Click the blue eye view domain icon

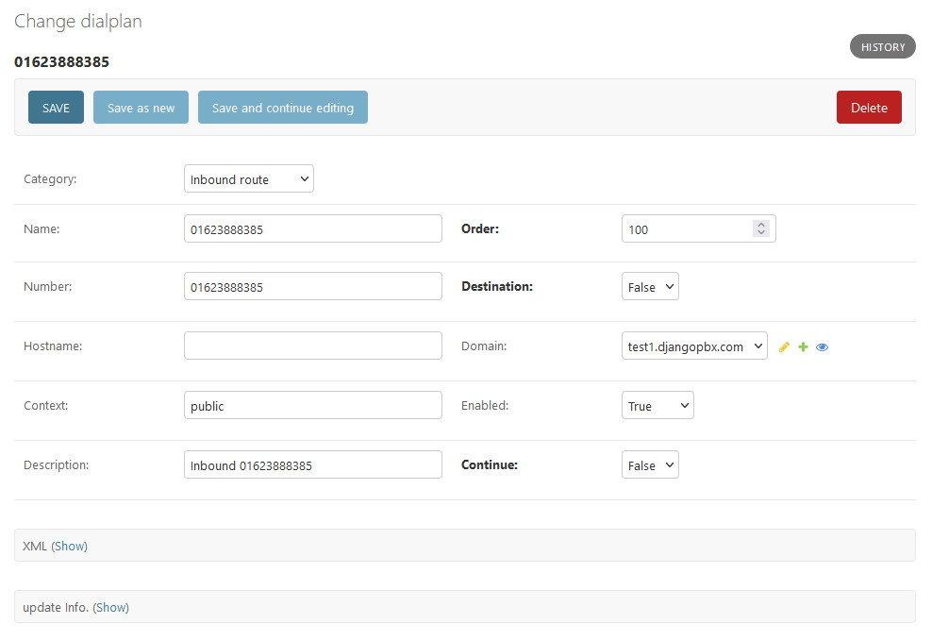(822, 347)
